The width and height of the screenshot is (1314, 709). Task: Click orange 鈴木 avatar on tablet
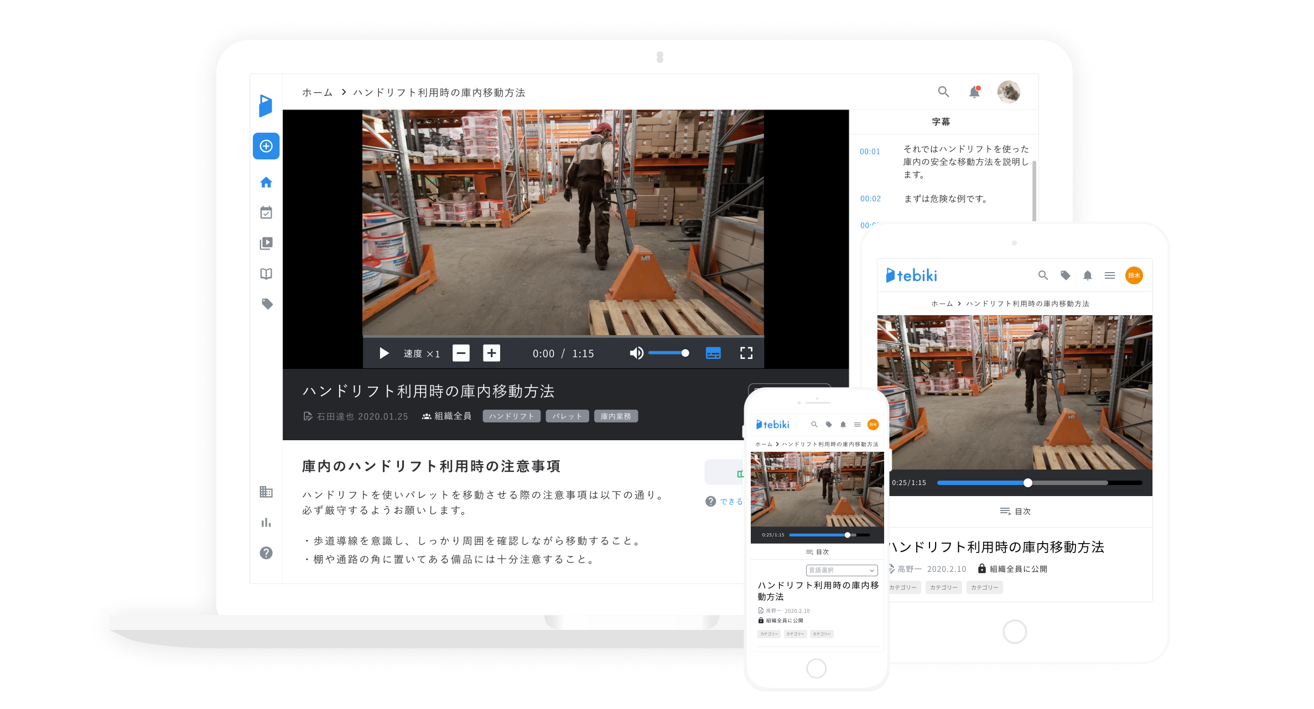(x=1134, y=275)
